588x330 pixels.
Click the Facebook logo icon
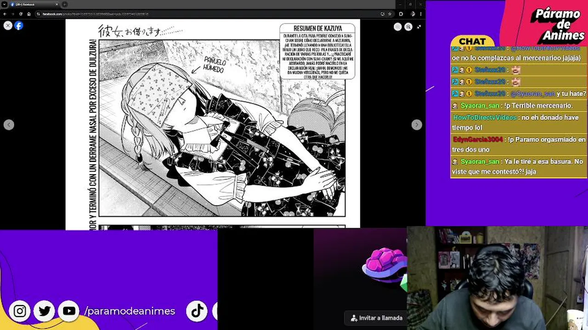click(19, 26)
